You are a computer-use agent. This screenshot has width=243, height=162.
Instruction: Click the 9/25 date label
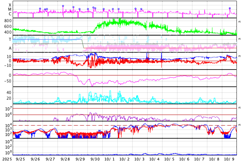(x=20, y=159)
